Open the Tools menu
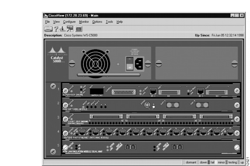Viewport: 250px width, 166px height. point(109,22)
